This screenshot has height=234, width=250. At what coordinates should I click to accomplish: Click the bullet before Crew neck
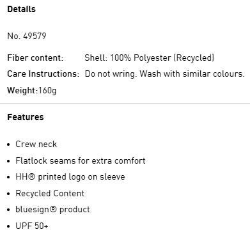[8, 144]
